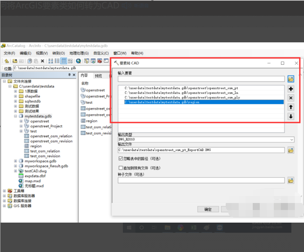
Task: Expand the sqltestdb folder node
Action: tap(15, 101)
